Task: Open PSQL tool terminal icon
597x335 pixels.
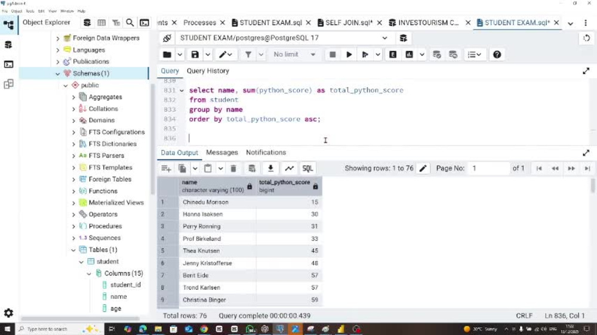Action: coord(144,23)
